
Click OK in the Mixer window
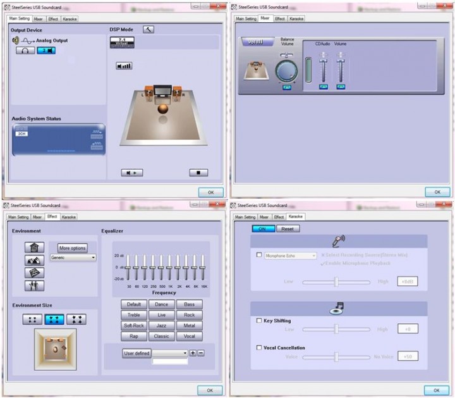437,192
